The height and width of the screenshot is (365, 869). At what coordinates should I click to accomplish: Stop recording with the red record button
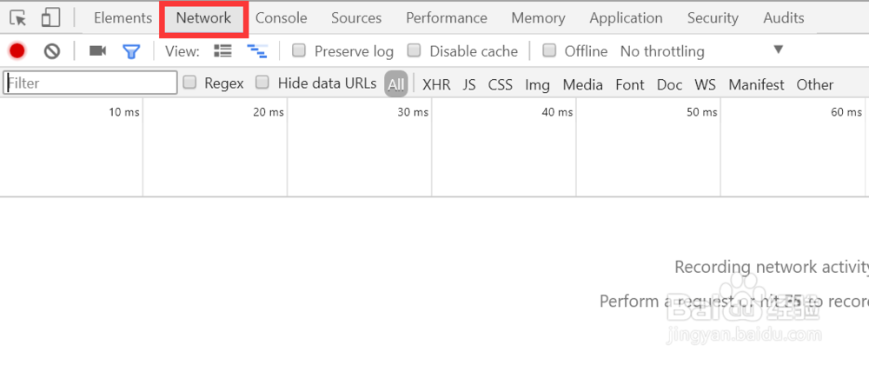click(17, 51)
